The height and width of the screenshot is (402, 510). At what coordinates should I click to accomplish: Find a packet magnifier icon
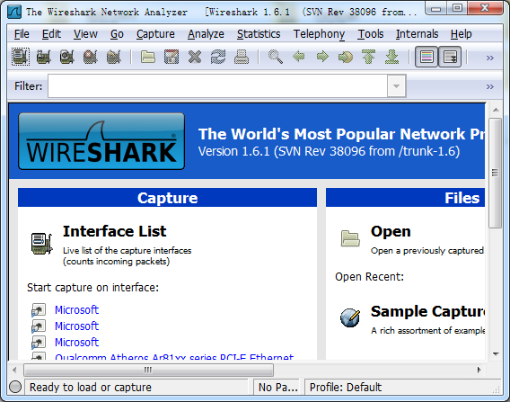coord(275,57)
